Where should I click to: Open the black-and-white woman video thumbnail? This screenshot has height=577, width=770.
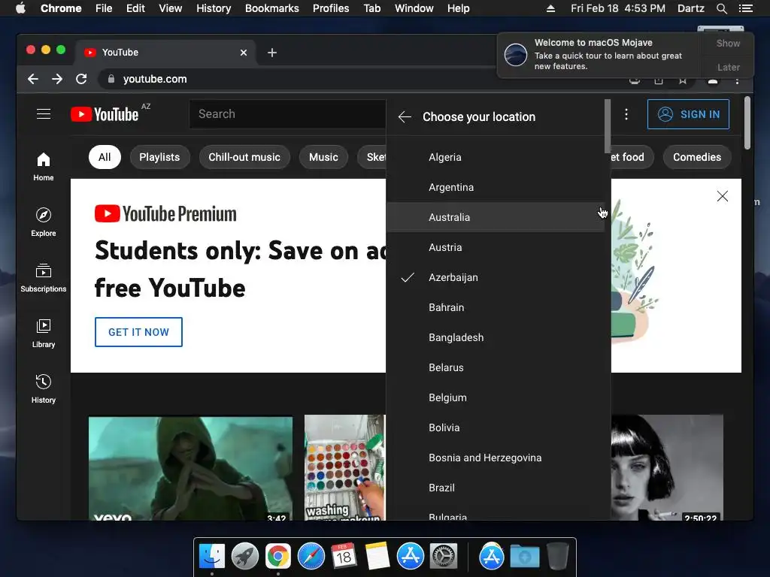point(667,467)
